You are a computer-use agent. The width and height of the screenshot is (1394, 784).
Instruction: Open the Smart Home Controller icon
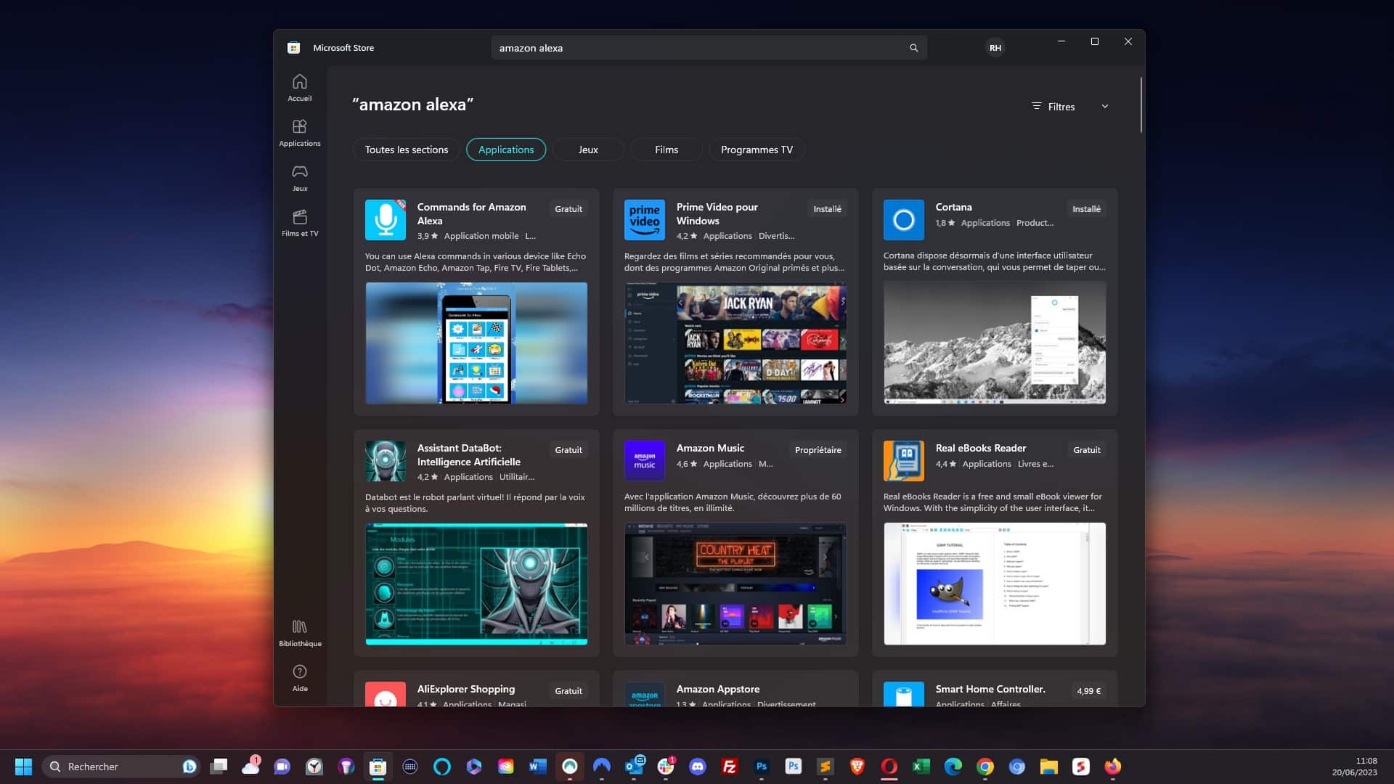(x=904, y=694)
